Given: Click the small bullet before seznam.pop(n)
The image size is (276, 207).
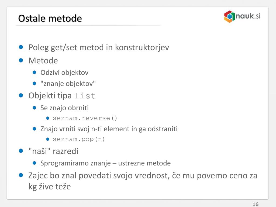Looking at the screenshot, I should click(x=47, y=139).
